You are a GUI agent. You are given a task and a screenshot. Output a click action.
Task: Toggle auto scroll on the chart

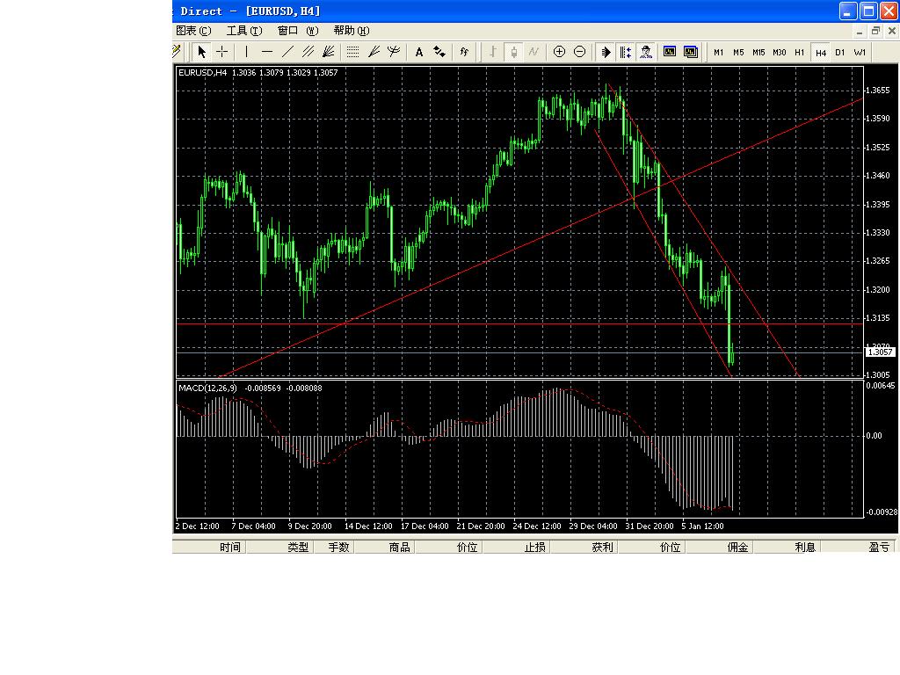tap(605, 52)
